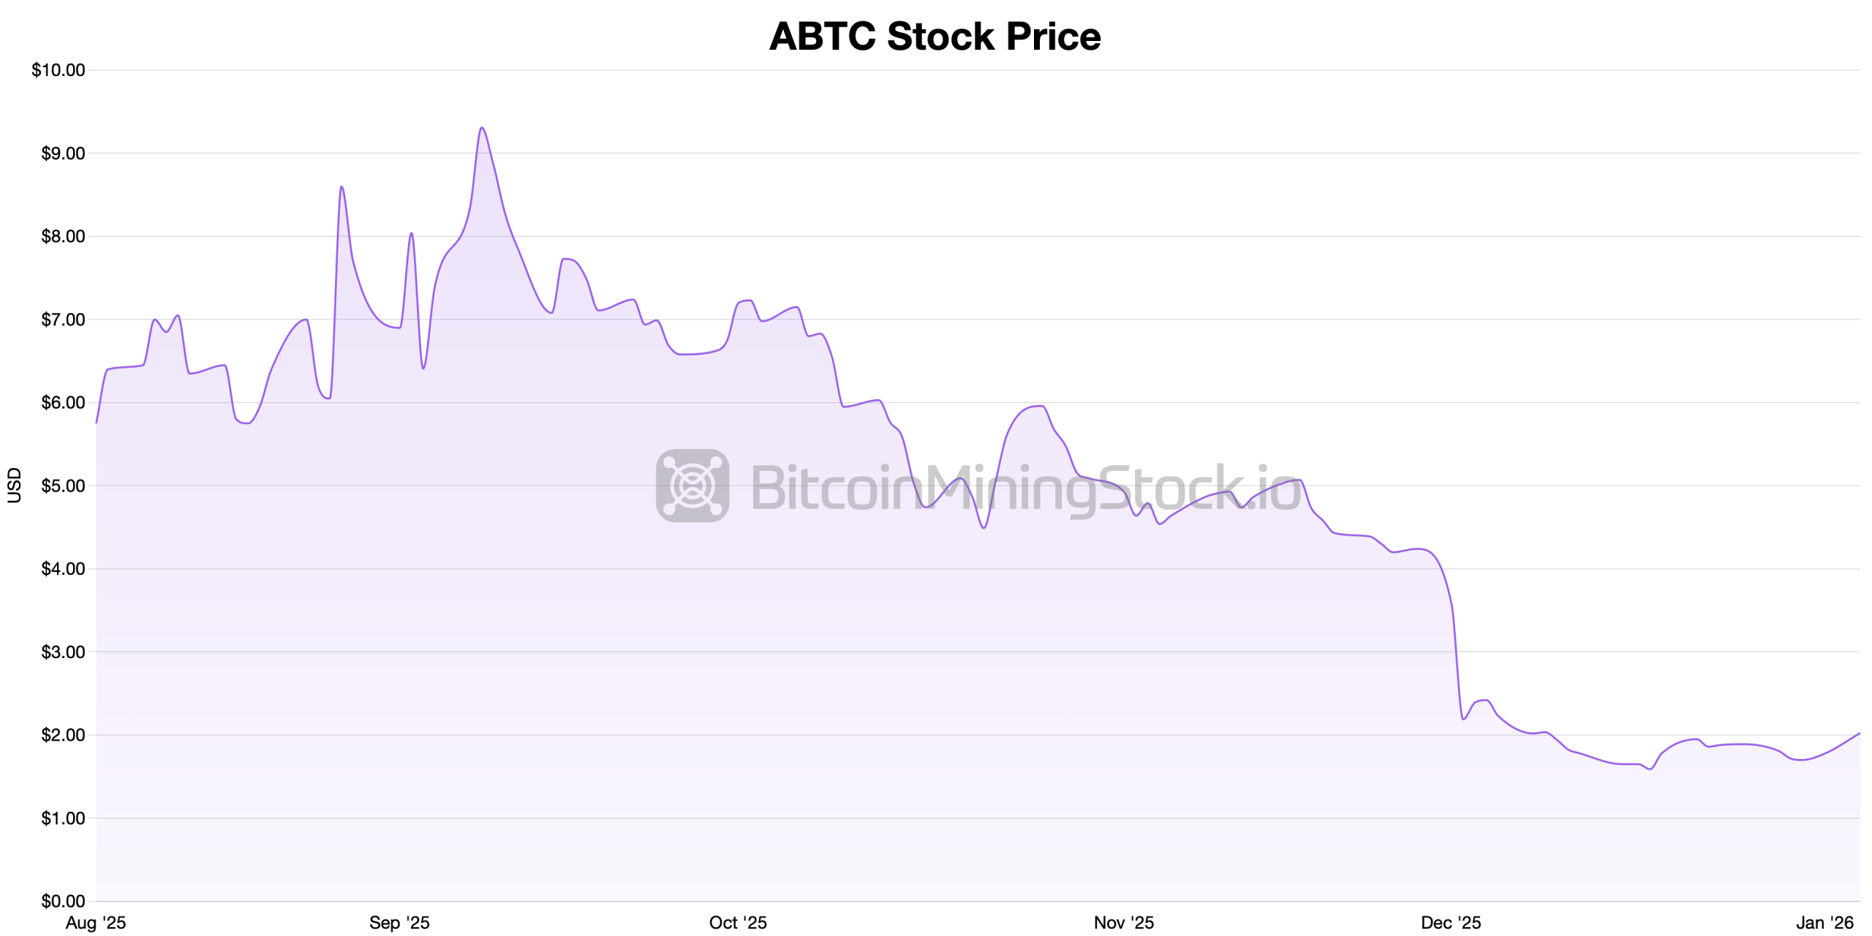Screen dimensions: 1872x936
Task: Click the ABTC Stock Price chart title
Action: pos(935,36)
